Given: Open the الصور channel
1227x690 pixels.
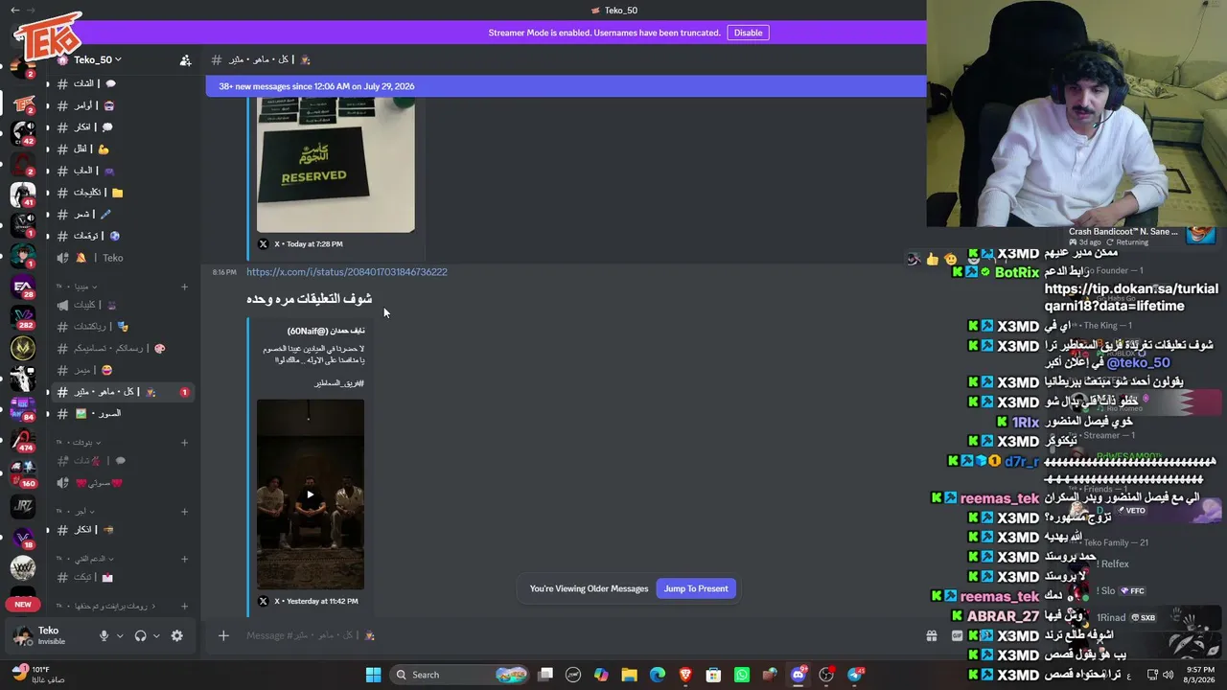Looking at the screenshot, I should click(x=121, y=413).
